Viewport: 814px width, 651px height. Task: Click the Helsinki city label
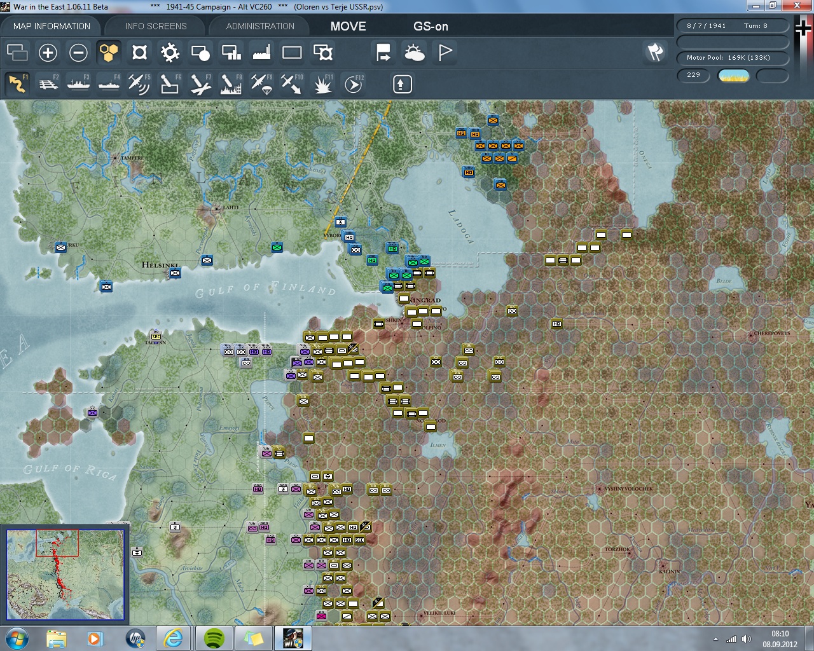(160, 265)
